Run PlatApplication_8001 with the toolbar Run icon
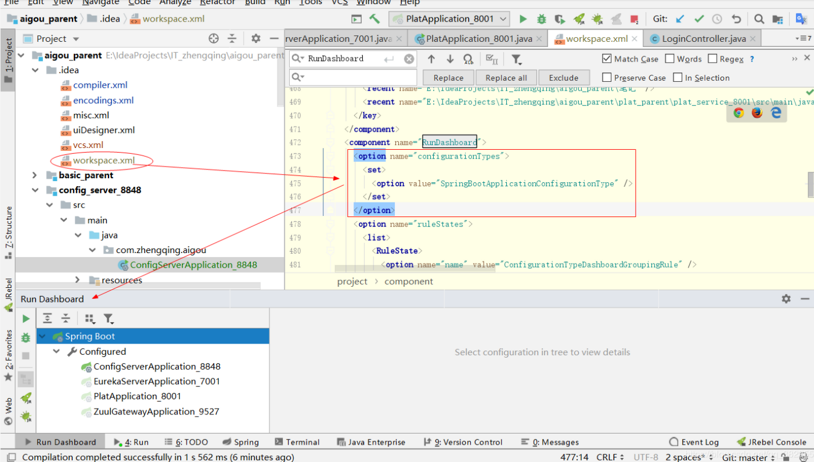 (523, 19)
